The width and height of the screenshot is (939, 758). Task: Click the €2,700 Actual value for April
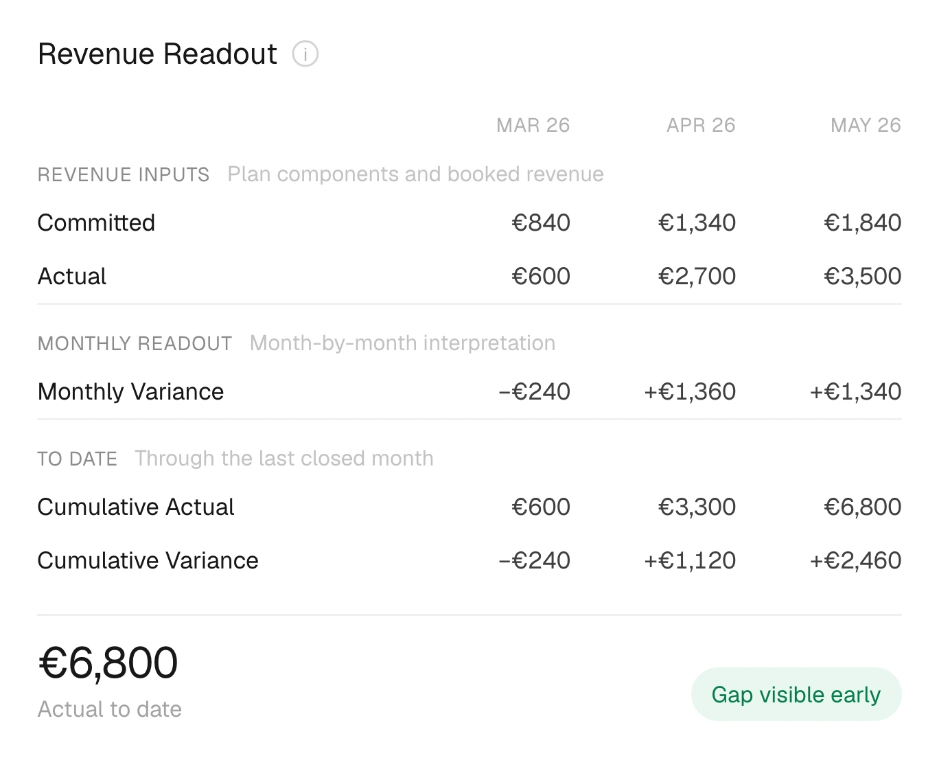(x=697, y=276)
